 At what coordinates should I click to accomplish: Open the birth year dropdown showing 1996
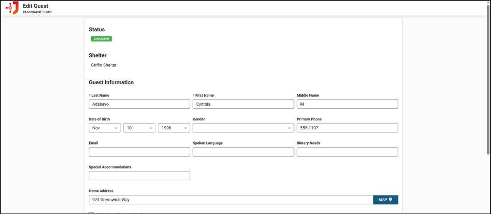173,128
